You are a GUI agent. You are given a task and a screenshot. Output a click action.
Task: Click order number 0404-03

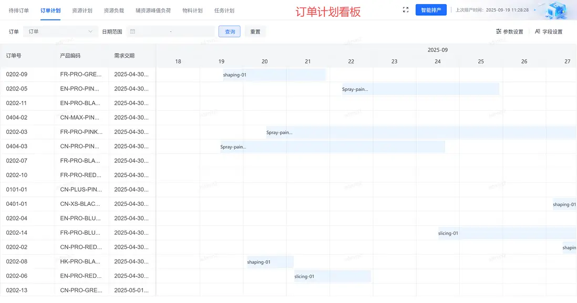(x=17, y=146)
